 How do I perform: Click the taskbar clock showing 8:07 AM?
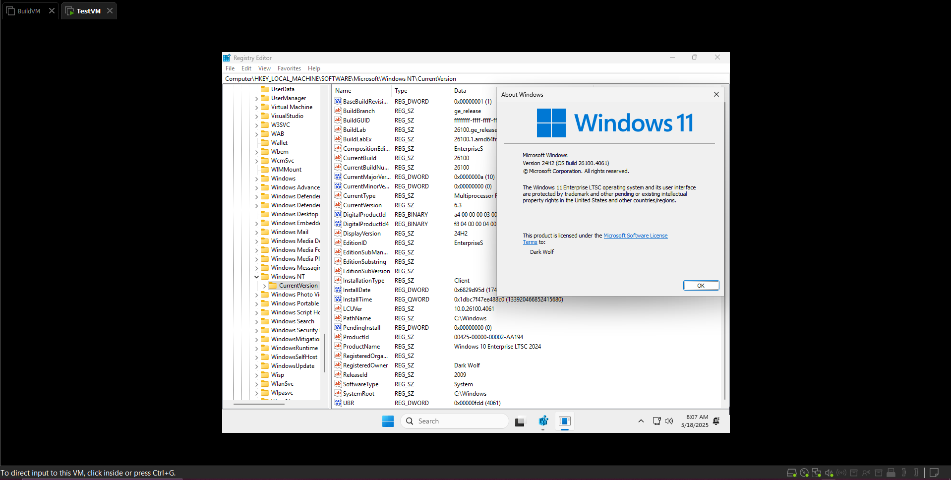point(695,421)
